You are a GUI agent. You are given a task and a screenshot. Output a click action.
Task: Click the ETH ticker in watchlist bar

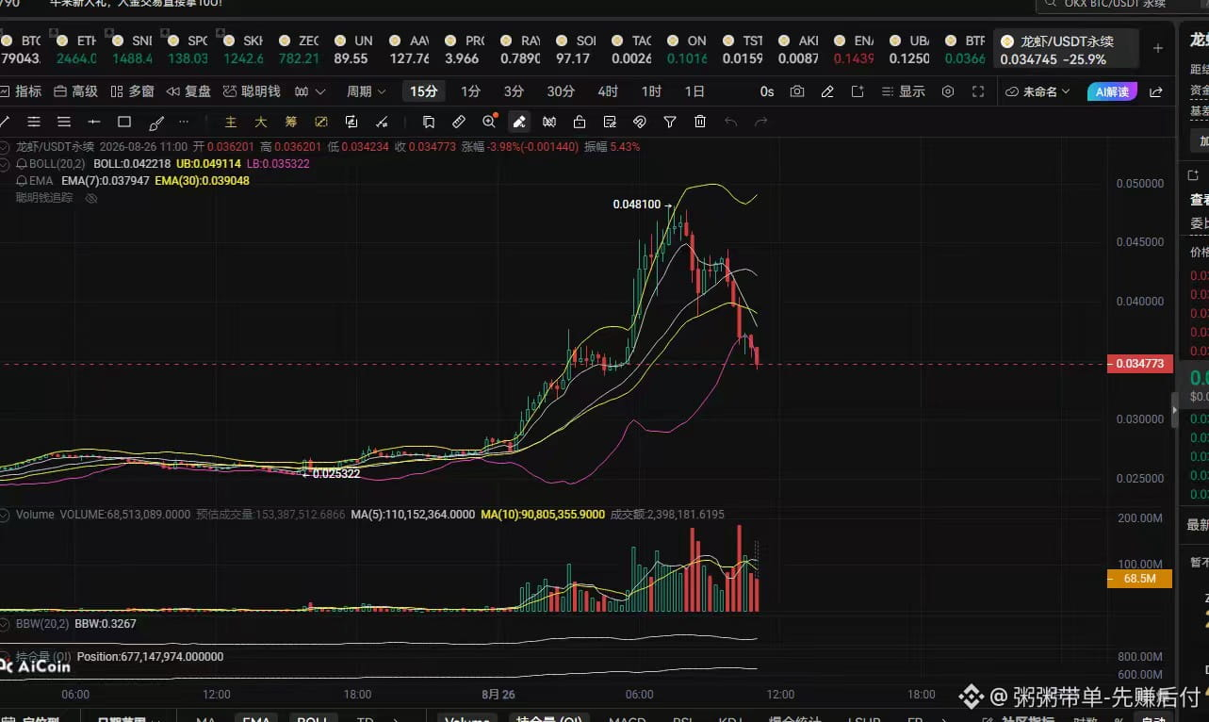pyautogui.click(x=76, y=50)
